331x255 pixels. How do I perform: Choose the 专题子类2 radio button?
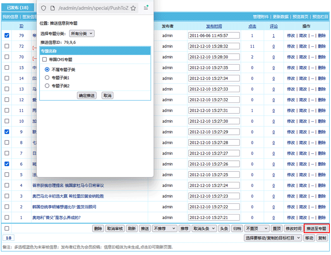[x=47, y=86]
